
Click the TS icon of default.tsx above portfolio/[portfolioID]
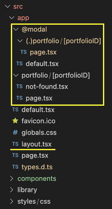click(19, 64)
